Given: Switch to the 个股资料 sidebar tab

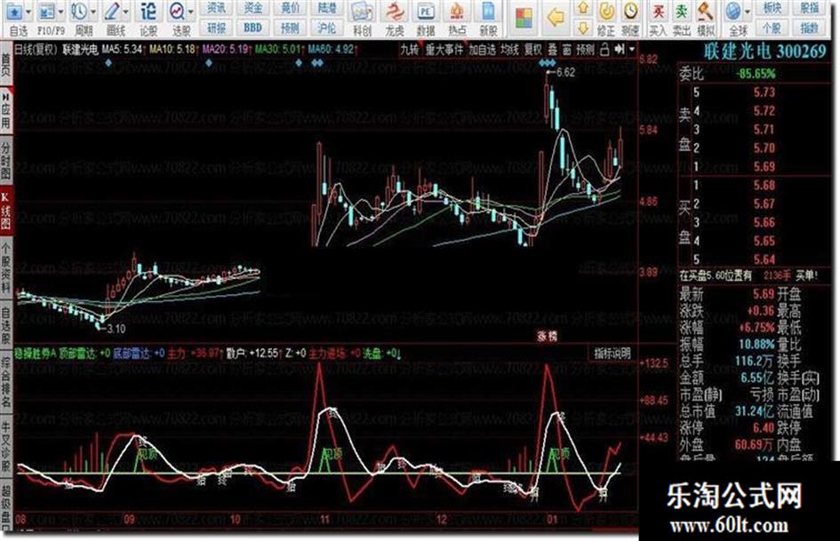Looking at the screenshot, I should point(6,267).
